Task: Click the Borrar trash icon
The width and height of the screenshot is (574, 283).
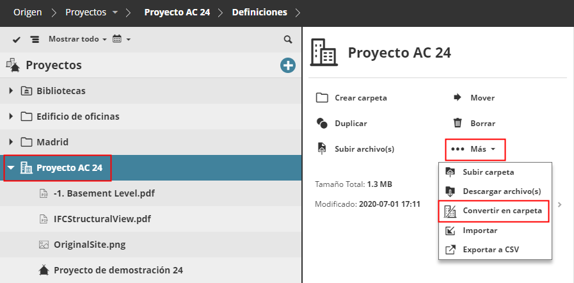Action: click(458, 124)
